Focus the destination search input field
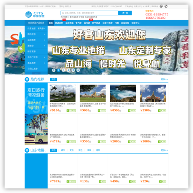Screen dimensions: 193x193 (x=89, y=13)
